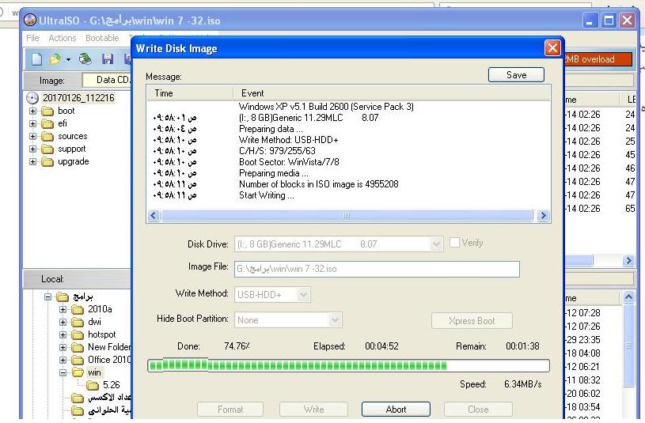Click the Write button
The image size is (645, 423).
click(x=313, y=410)
